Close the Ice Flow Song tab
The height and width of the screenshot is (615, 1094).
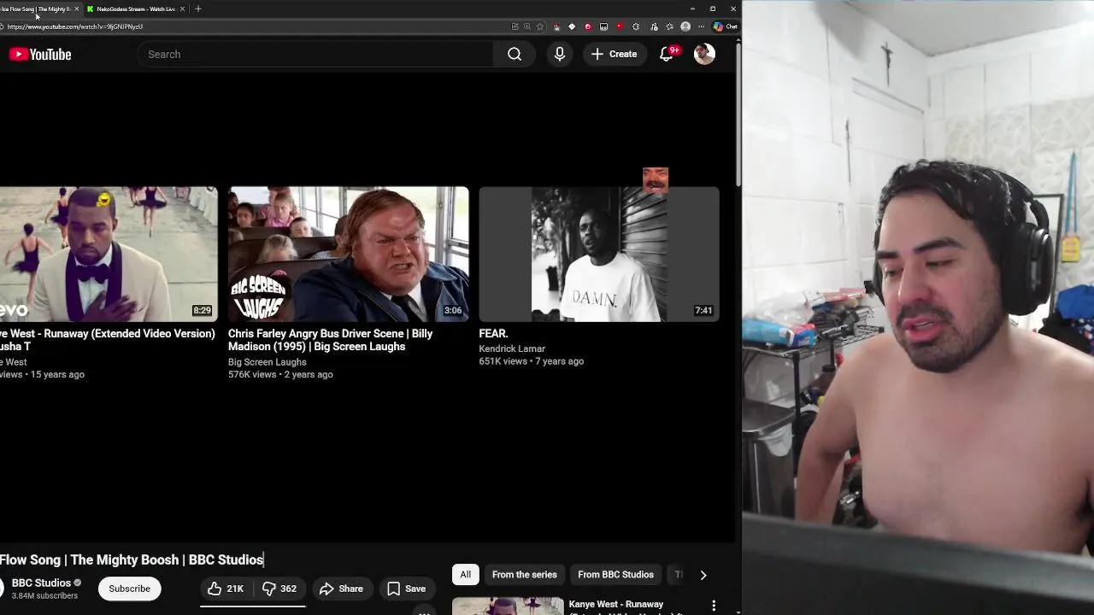[x=77, y=9]
